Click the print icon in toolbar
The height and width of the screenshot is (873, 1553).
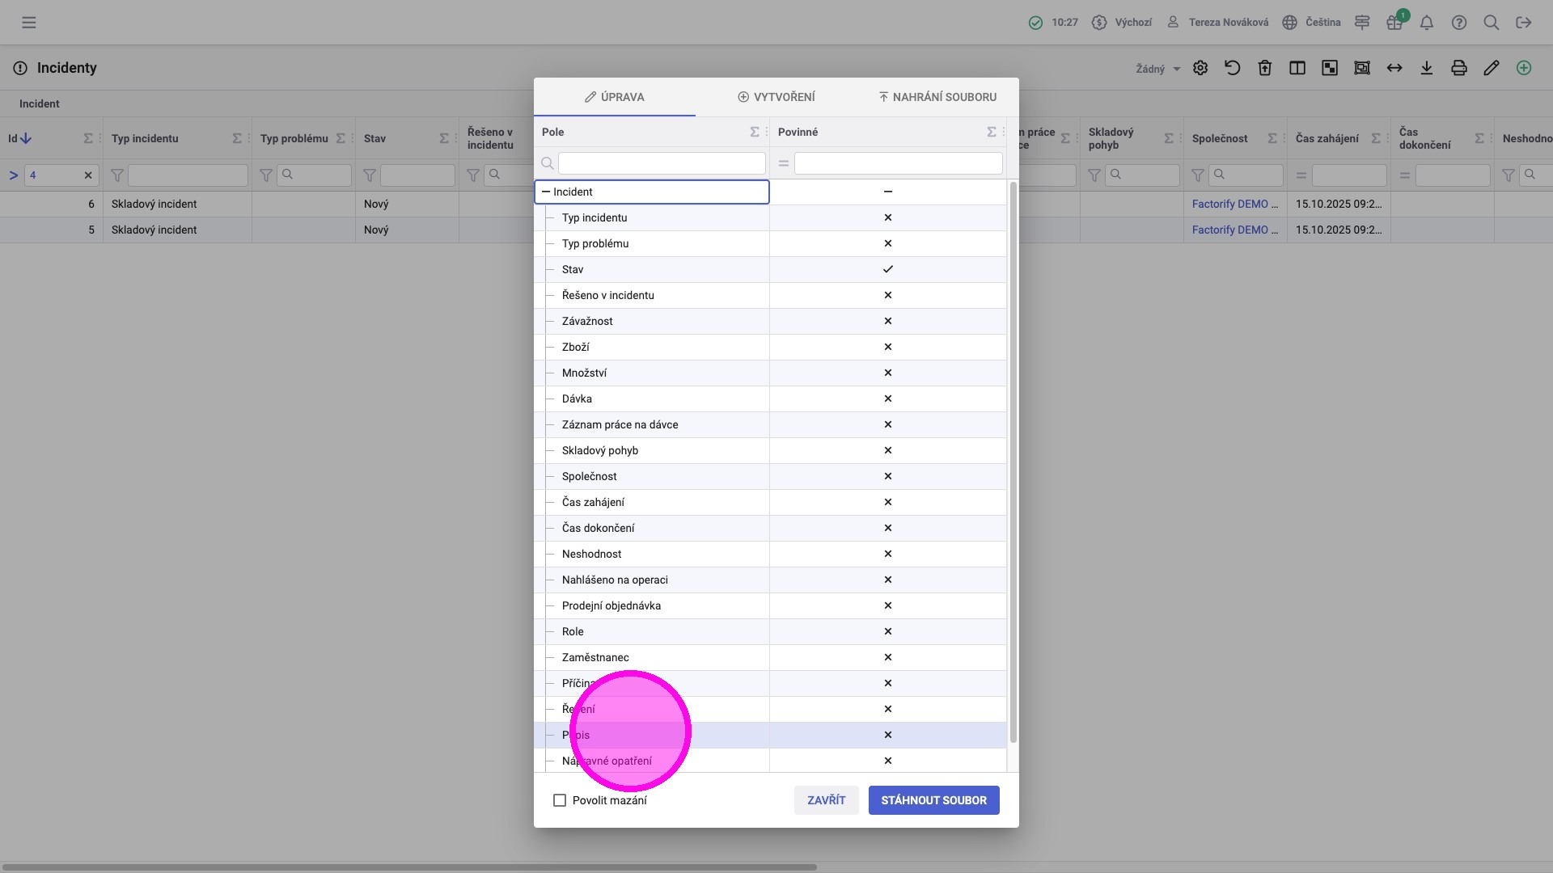[1459, 68]
